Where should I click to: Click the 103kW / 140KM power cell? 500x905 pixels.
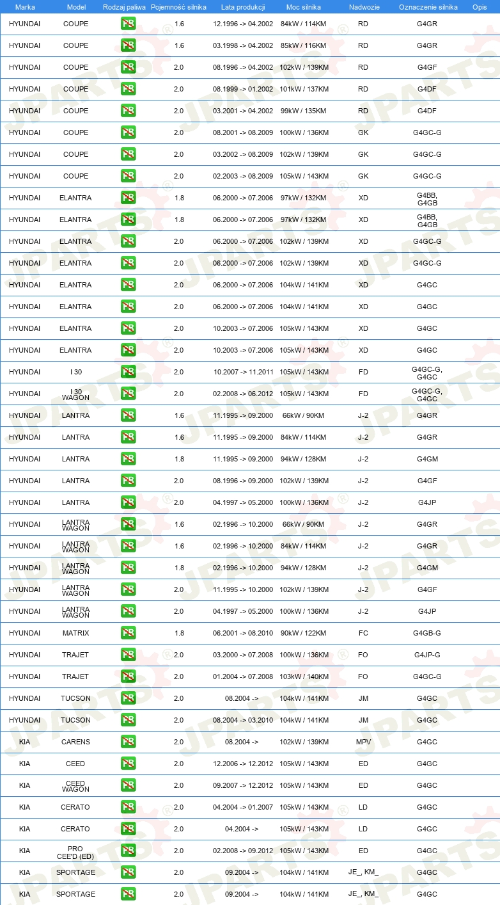tap(304, 677)
